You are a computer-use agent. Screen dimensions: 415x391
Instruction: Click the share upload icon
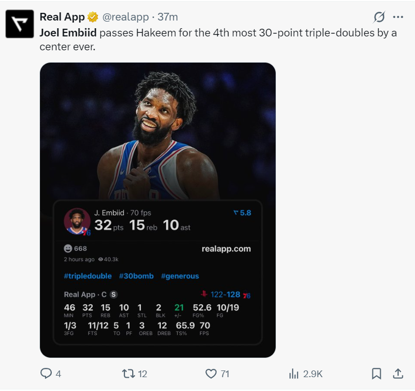(398, 374)
